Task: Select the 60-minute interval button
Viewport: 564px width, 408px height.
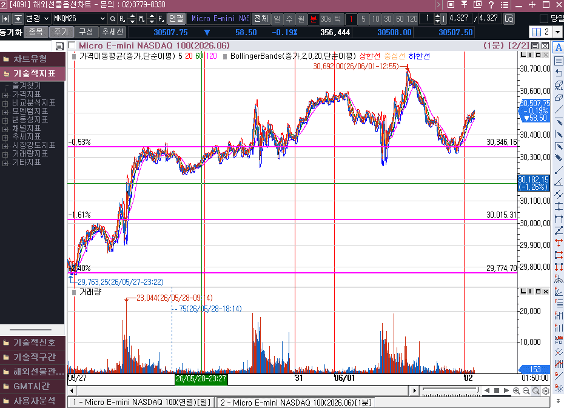Action: tap(400, 19)
